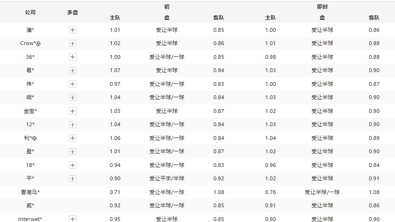Image resolution: width=395 pixels, height=222 pixels.
Task: Click the plus icon in the 18* row
Action: click(x=73, y=165)
